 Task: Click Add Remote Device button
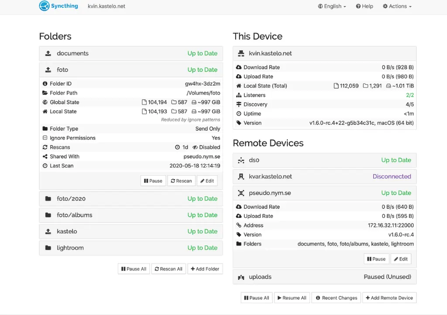pyautogui.click(x=389, y=298)
